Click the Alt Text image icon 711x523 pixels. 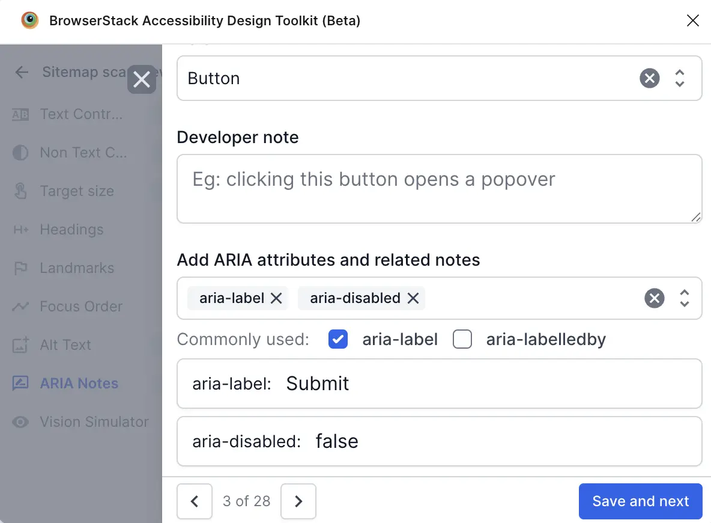[x=20, y=345]
